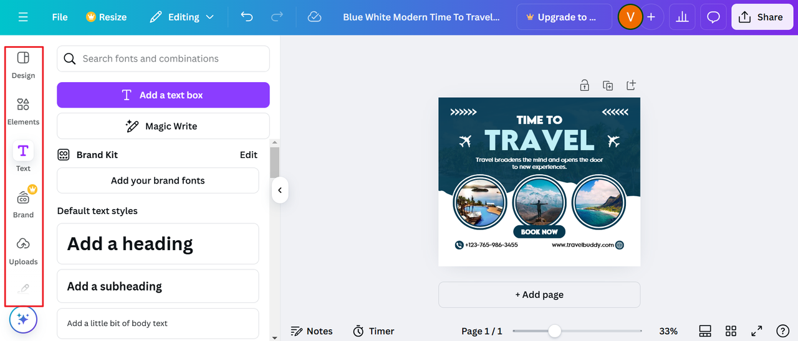The width and height of the screenshot is (798, 341).
Task: Open the comments speech bubble icon
Action: 713,17
